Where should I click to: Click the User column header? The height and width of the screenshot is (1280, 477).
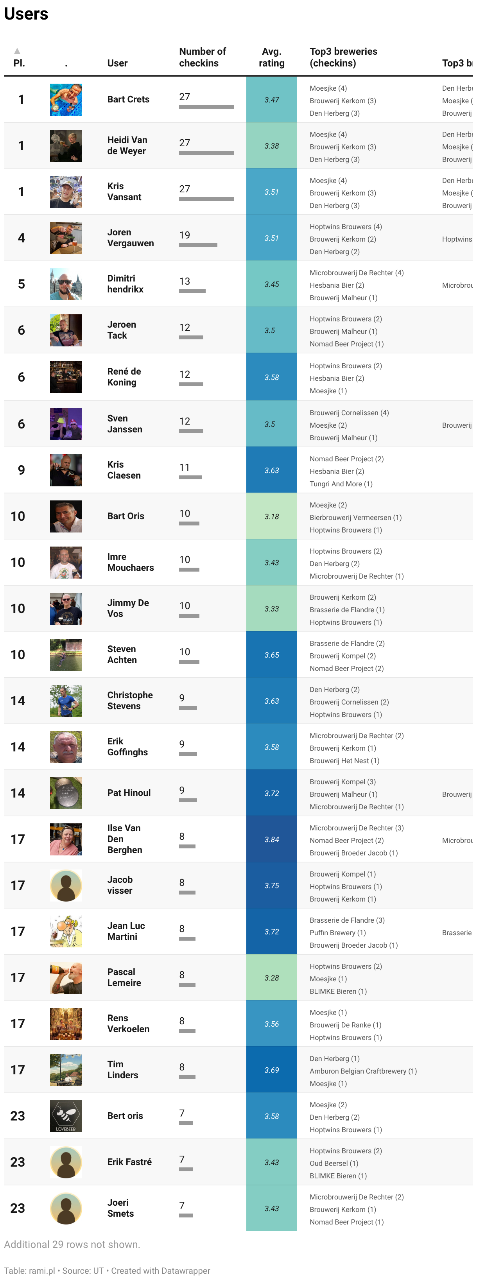click(x=117, y=63)
